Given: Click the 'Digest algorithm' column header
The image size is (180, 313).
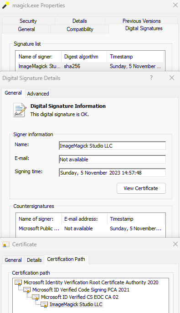Looking at the screenshot, I should pyautogui.click(x=84, y=57).
